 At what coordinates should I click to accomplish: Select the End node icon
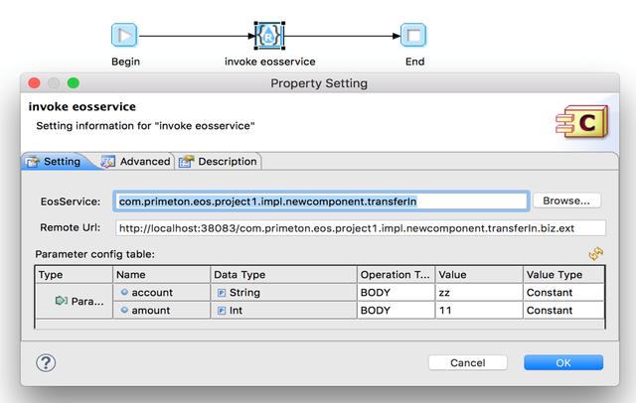coord(413,35)
